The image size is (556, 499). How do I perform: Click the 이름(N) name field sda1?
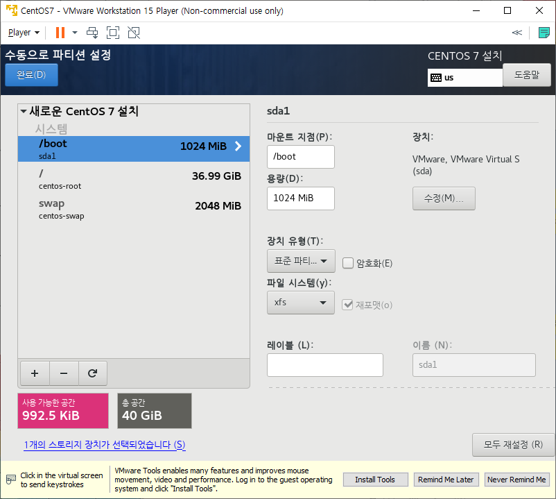coord(474,365)
